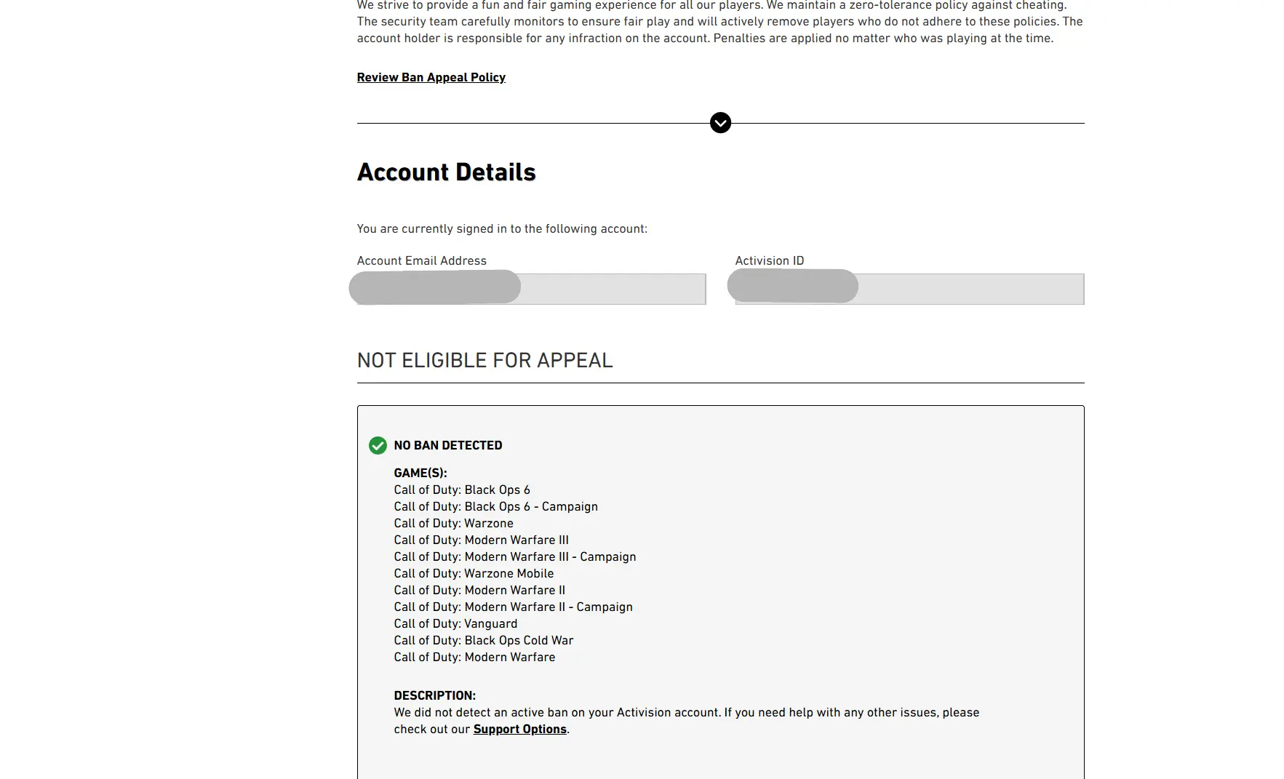The image size is (1284, 779).
Task: Click the green checkmark status icon
Action: [x=378, y=445]
